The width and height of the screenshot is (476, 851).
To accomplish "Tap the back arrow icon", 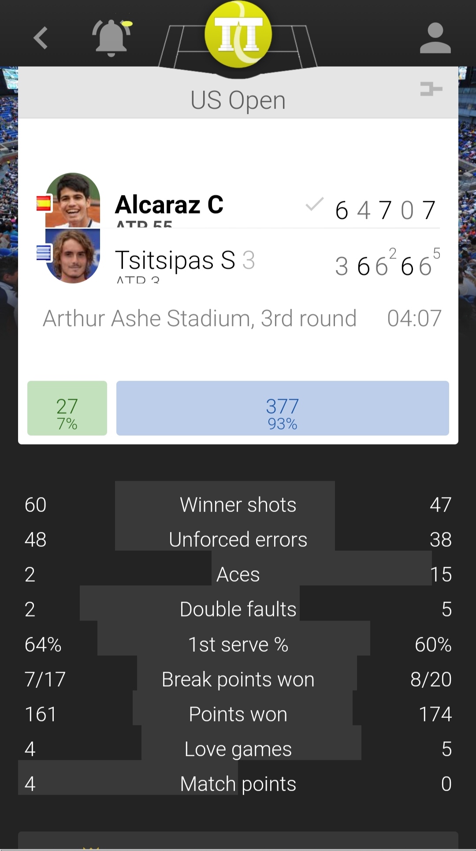I will (x=41, y=38).
